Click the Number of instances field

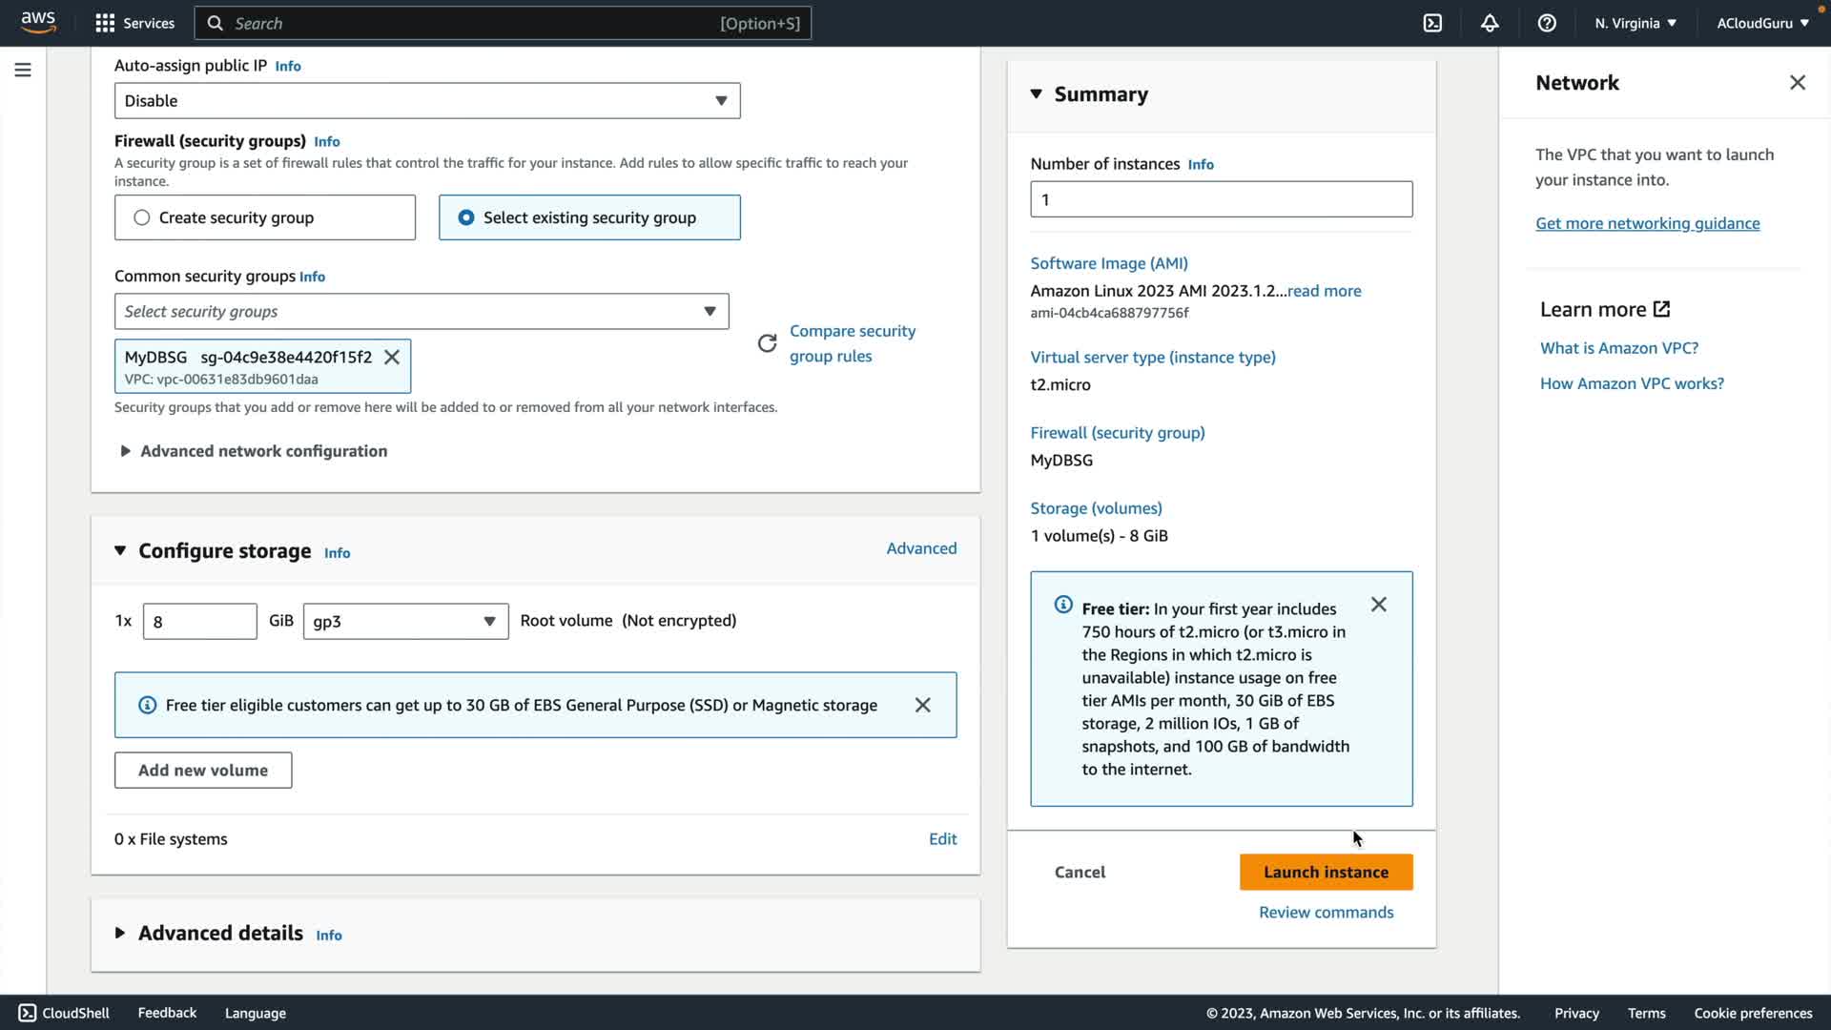(1221, 199)
